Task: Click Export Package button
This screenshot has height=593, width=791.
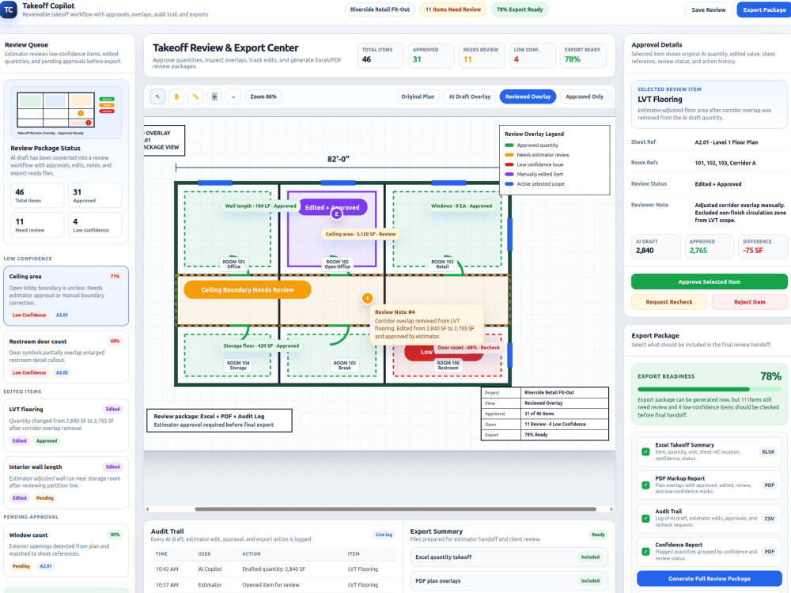Action: point(764,9)
